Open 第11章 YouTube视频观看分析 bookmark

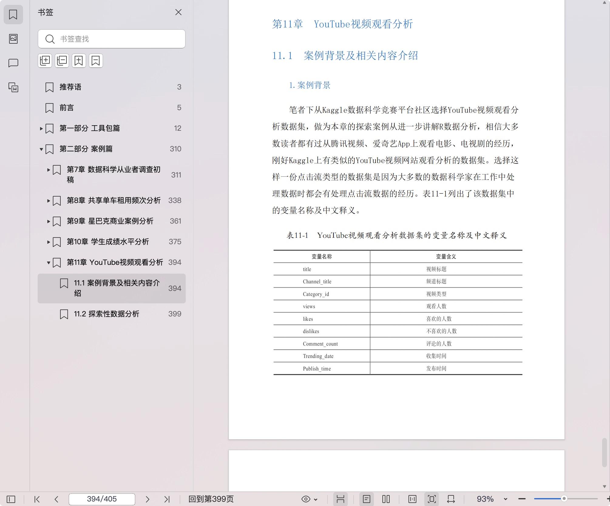pos(115,262)
